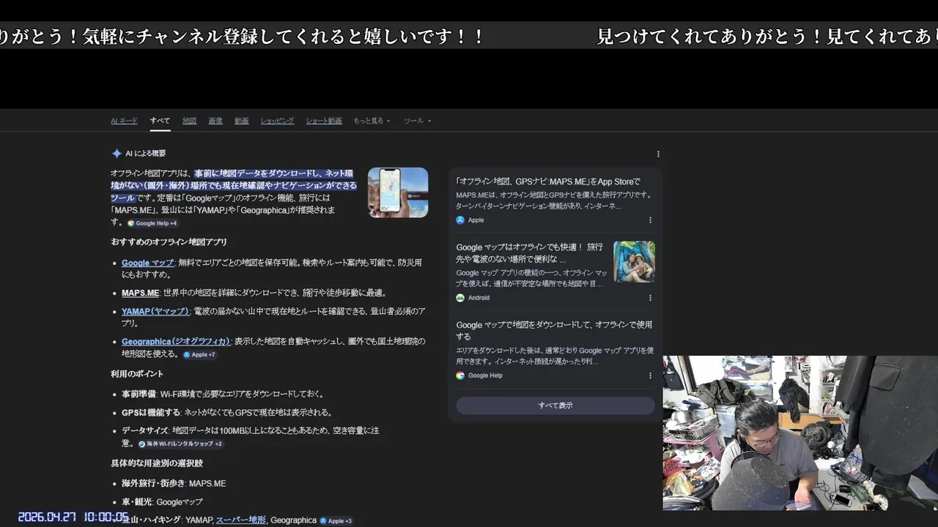Click the 車・観光: Googleマップ line

click(162, 502)
